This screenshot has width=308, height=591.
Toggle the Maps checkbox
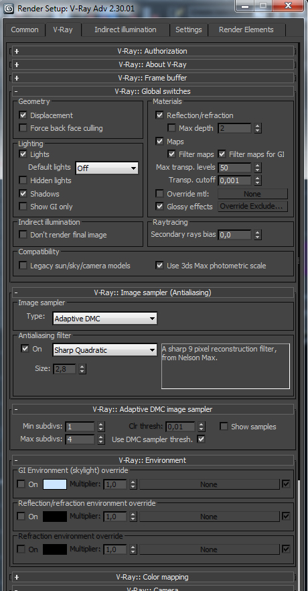[x=160, y=142]
